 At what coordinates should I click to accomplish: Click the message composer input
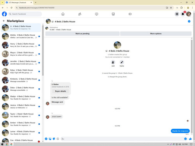tap(122, 139)
